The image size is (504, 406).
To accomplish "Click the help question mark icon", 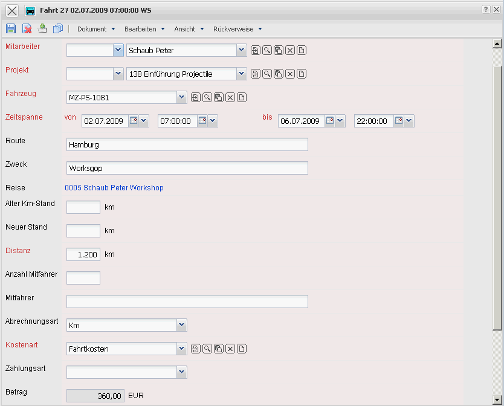I will coord(486,10).
